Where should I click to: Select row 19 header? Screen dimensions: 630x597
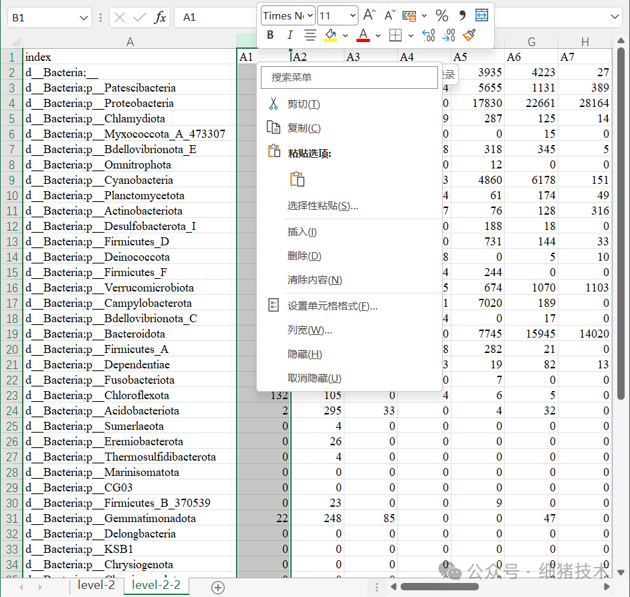click(11, 334)
